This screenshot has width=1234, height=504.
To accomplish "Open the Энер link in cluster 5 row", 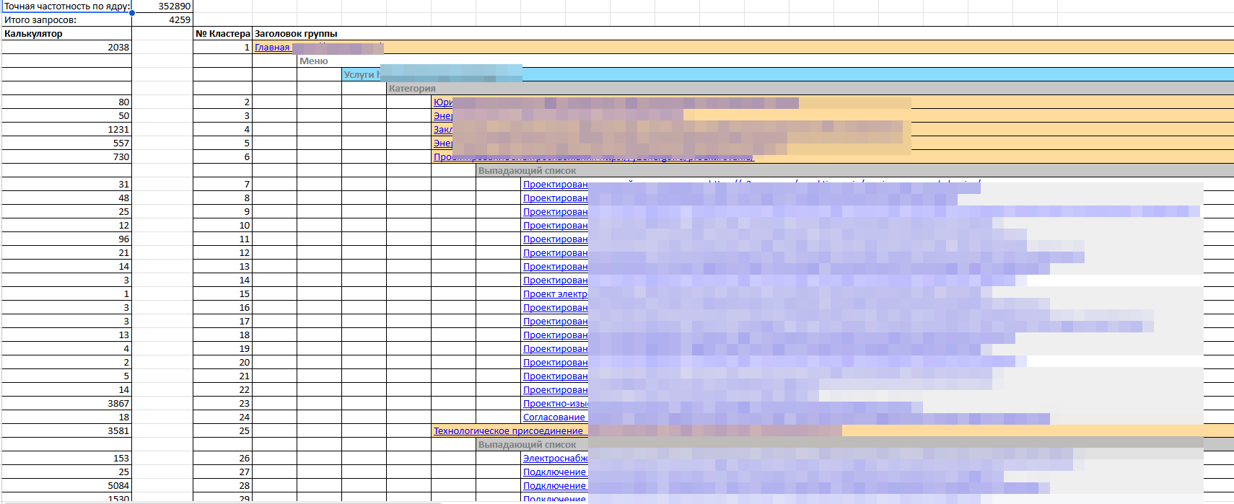I will tap(443, 143).
